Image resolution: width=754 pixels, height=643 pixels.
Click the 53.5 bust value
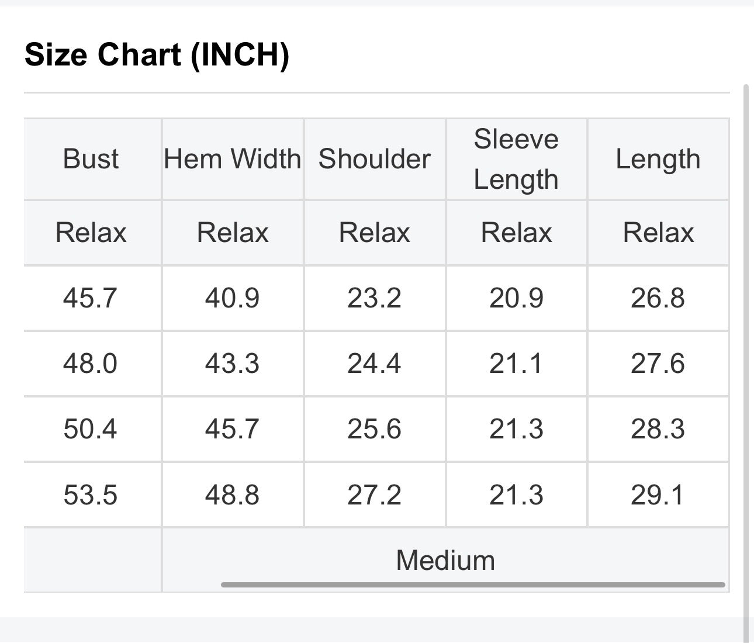pos(91,495)
